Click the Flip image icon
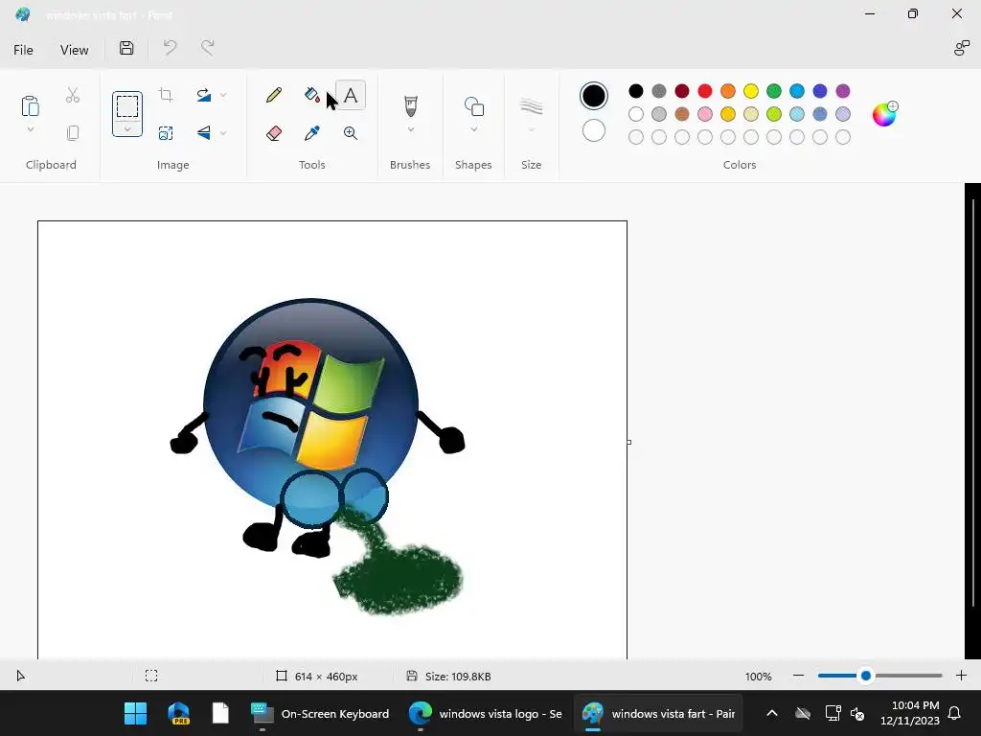The width and height of the screenshot is (981, 736). pos(203,132)
